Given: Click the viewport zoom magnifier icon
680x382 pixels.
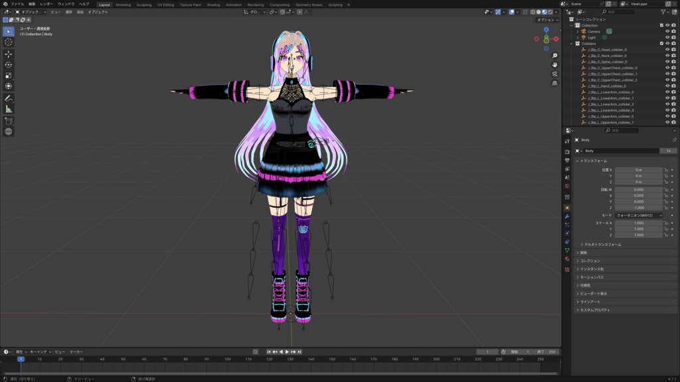Looking at the screenshot, I should click(554, 56).
